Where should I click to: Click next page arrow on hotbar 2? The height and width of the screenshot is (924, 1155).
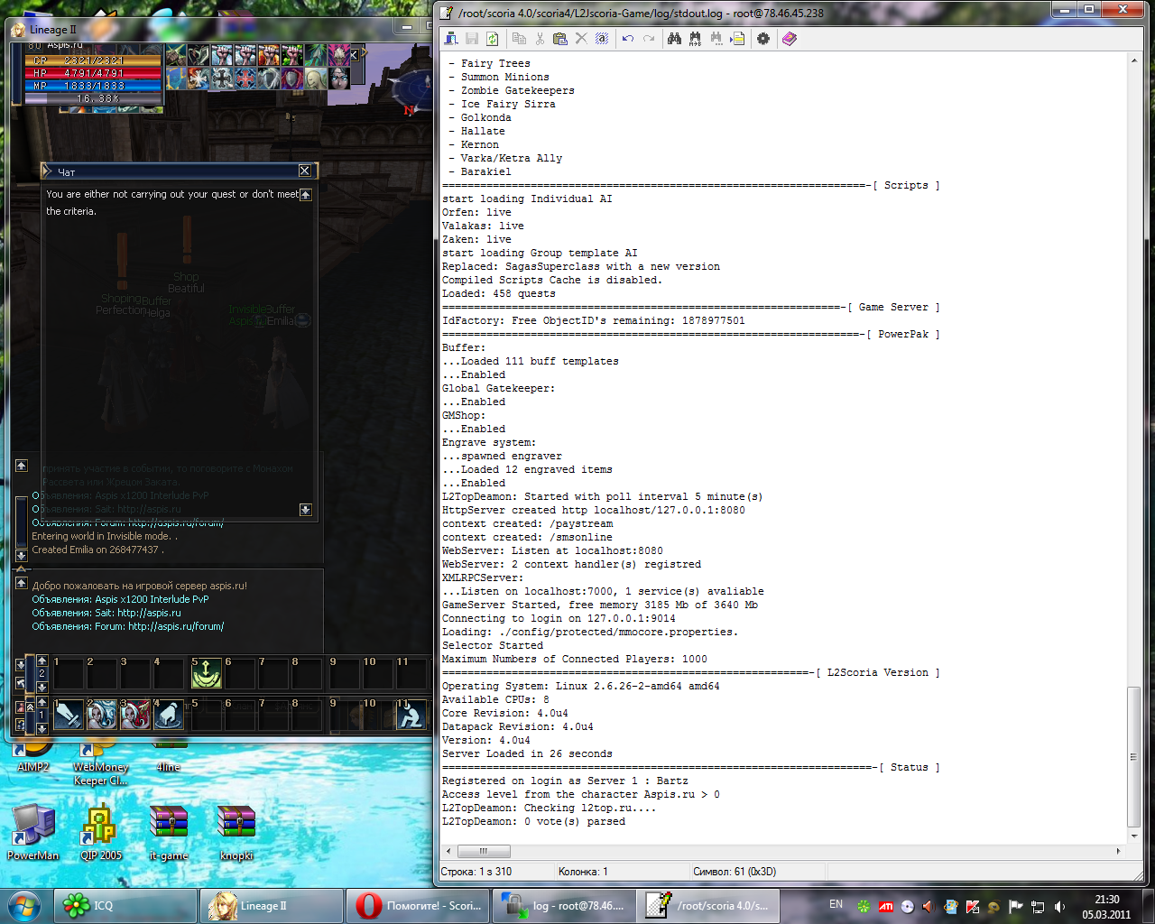click(x=42, y=687)
